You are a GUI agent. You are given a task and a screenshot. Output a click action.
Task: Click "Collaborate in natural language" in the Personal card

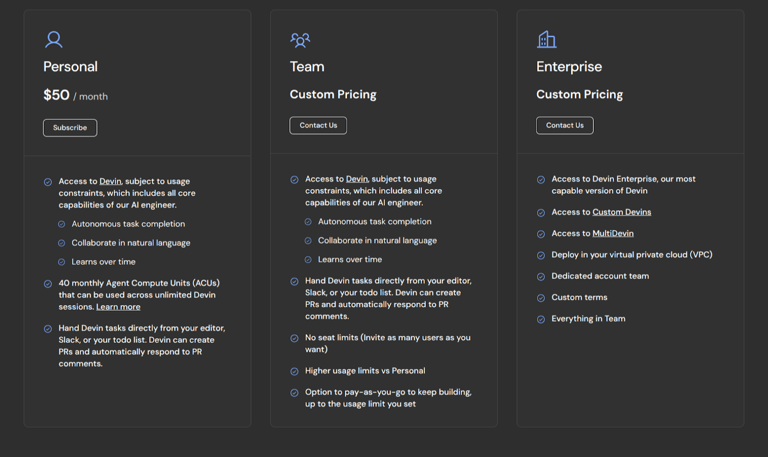pos(131,243)
